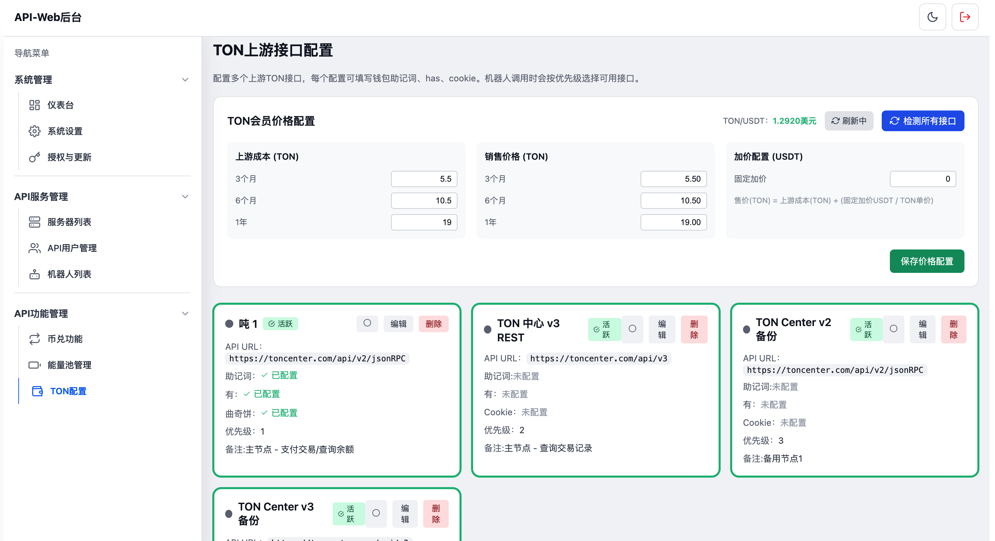The image size is (995, 541).
Task: Toggle the circle button on 吨 1 card
Action: click(367, 324)
